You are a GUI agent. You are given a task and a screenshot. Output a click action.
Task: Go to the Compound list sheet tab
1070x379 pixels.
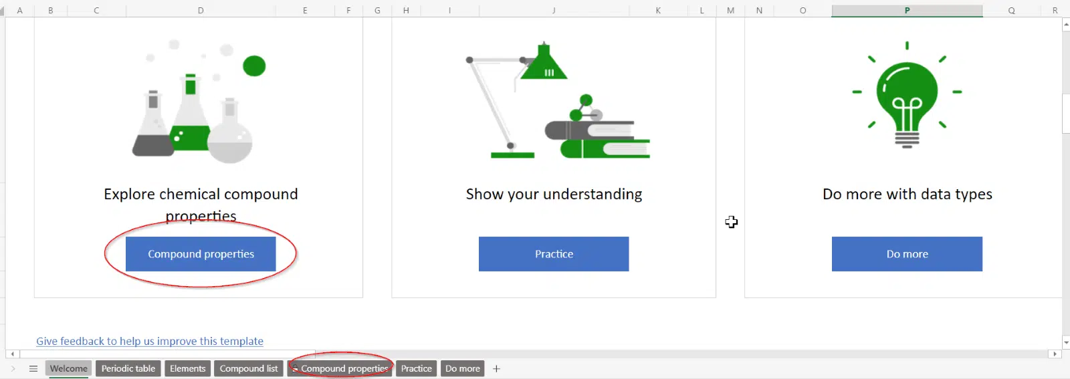click(249, 368)
